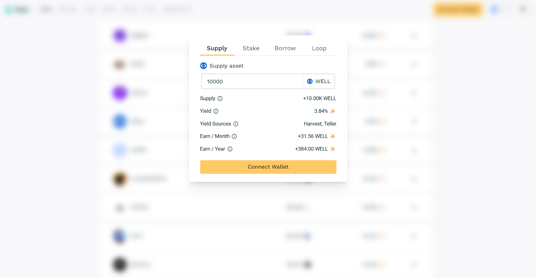Viewport: 536px width, 278px height.
Task: Click the +10.00K WELL supply value
Action: tap(319, 98)
